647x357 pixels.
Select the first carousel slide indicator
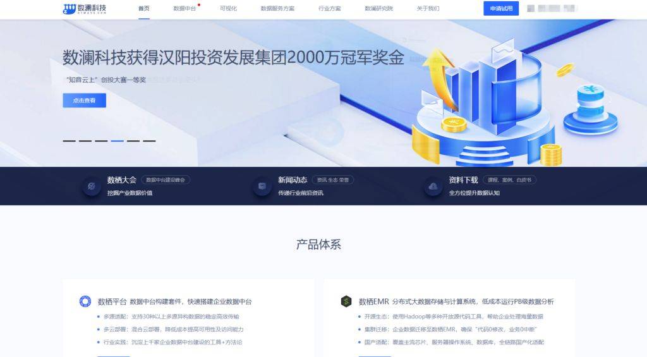click(70, 141)
